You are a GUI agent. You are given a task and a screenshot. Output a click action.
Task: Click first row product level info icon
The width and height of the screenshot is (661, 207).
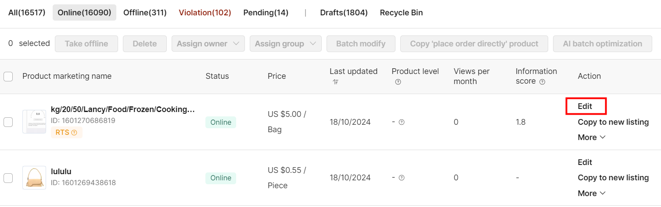tap(401, 122)
